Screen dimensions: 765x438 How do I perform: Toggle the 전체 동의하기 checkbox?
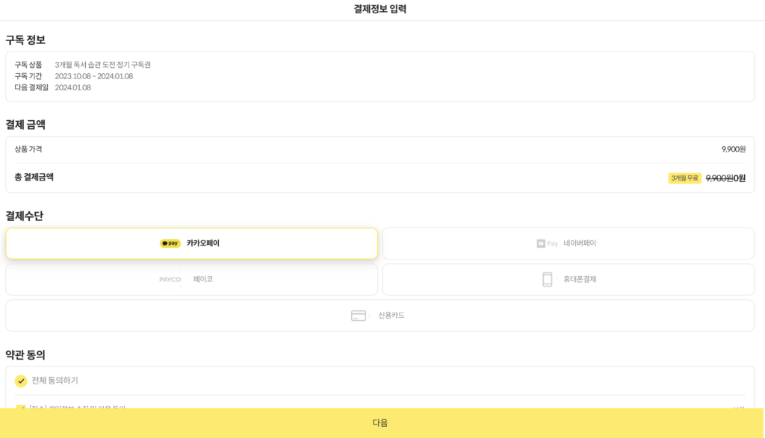[x=21, y=381]
